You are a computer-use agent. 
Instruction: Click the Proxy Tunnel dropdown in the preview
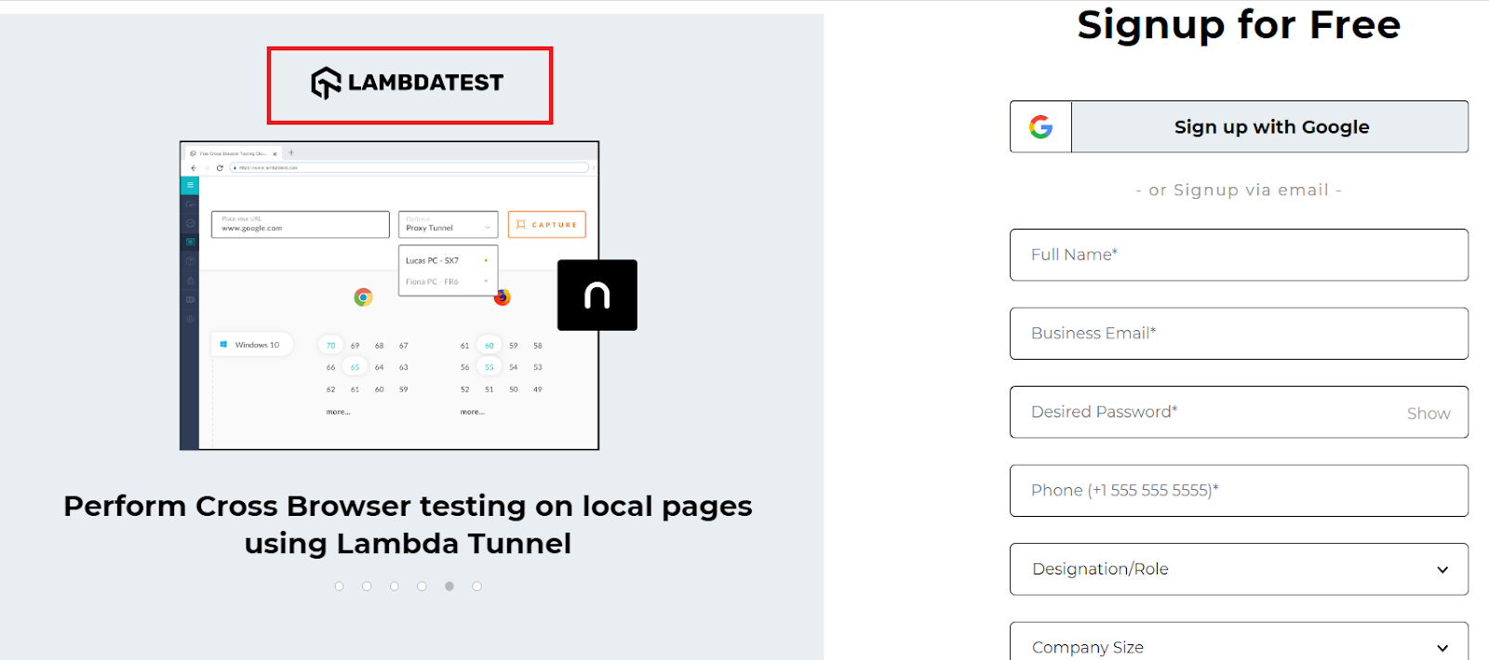point(448,225)
